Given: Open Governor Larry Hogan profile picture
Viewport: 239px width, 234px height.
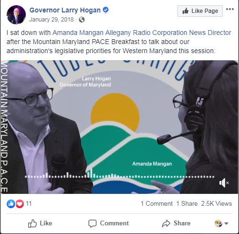Looking at the screenshot, I should click(x=16, y=15).
